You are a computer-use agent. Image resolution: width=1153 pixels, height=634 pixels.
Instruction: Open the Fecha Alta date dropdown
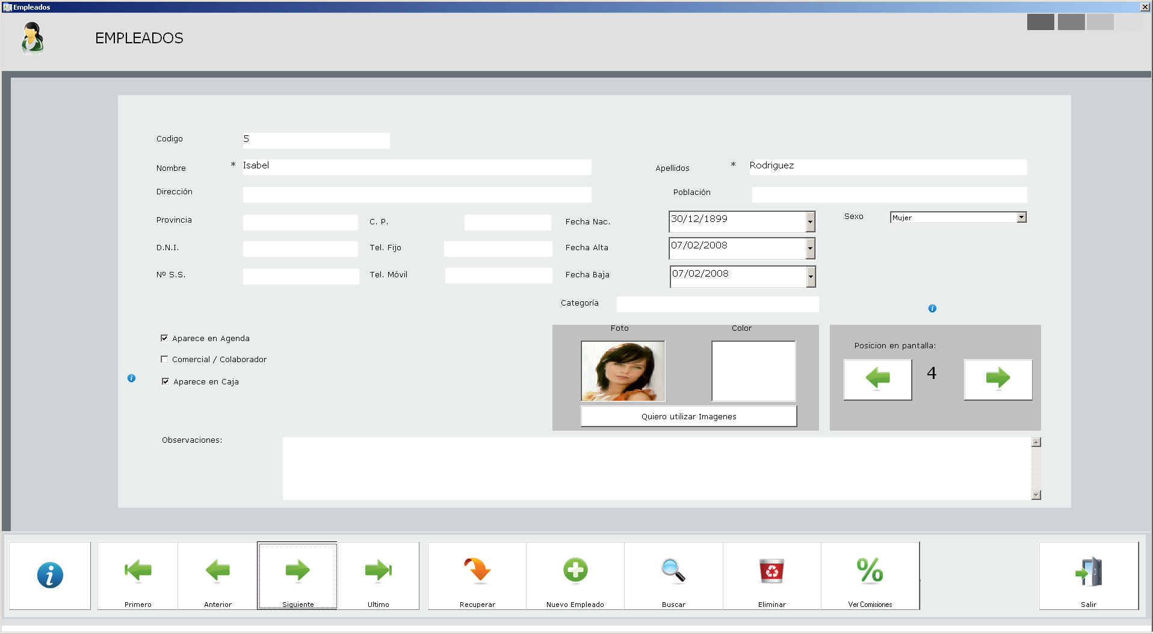(810, 248)
